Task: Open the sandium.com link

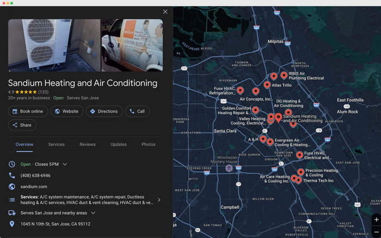Action: tap(34, 186)
